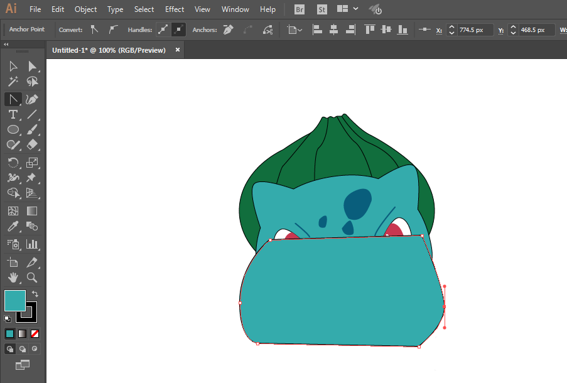This screenshot has width=567, height=383.
Task: Open Adobe Bridge from the Br icon
Action: [x=300, y=9]
